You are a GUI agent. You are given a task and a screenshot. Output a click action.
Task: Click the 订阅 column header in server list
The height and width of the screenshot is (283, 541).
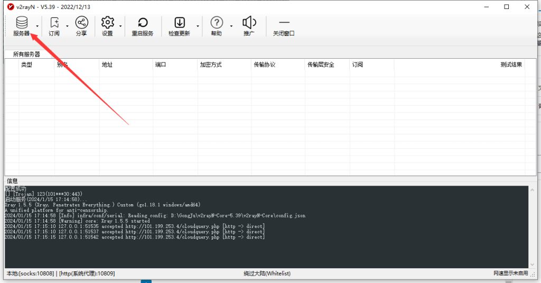click(x=358, y=65)
